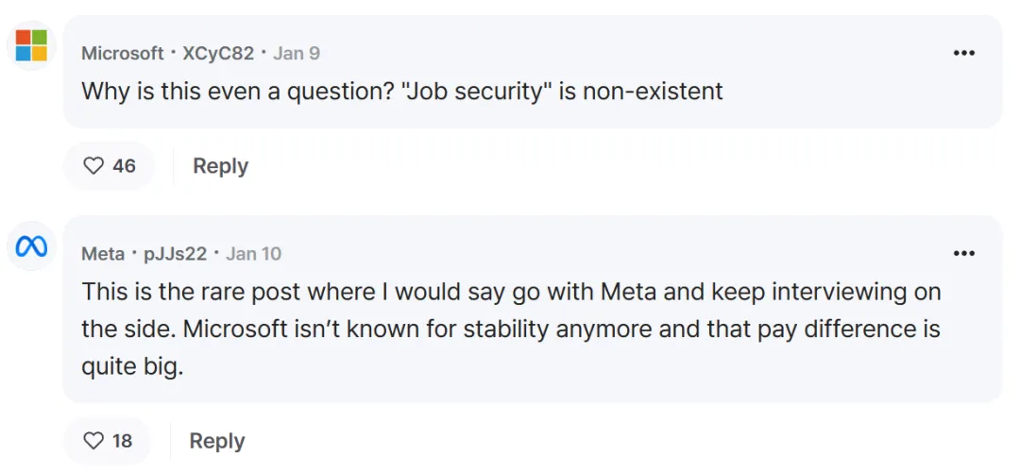Viewport: 1020px width, 473px height.
Task: Click the "quite big." closing line
Action: pyautogui.click(x=132, y=367)
